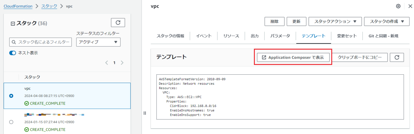Switch to the リソース tab
This screenshot has width=414, height=134.
coord(231,36)
